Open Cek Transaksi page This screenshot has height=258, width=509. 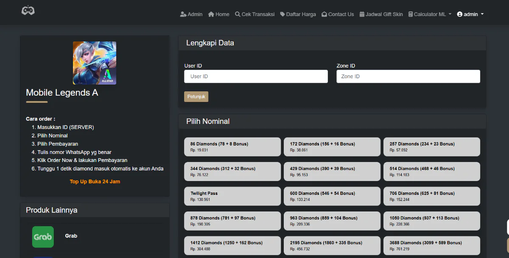click(255, 14)
